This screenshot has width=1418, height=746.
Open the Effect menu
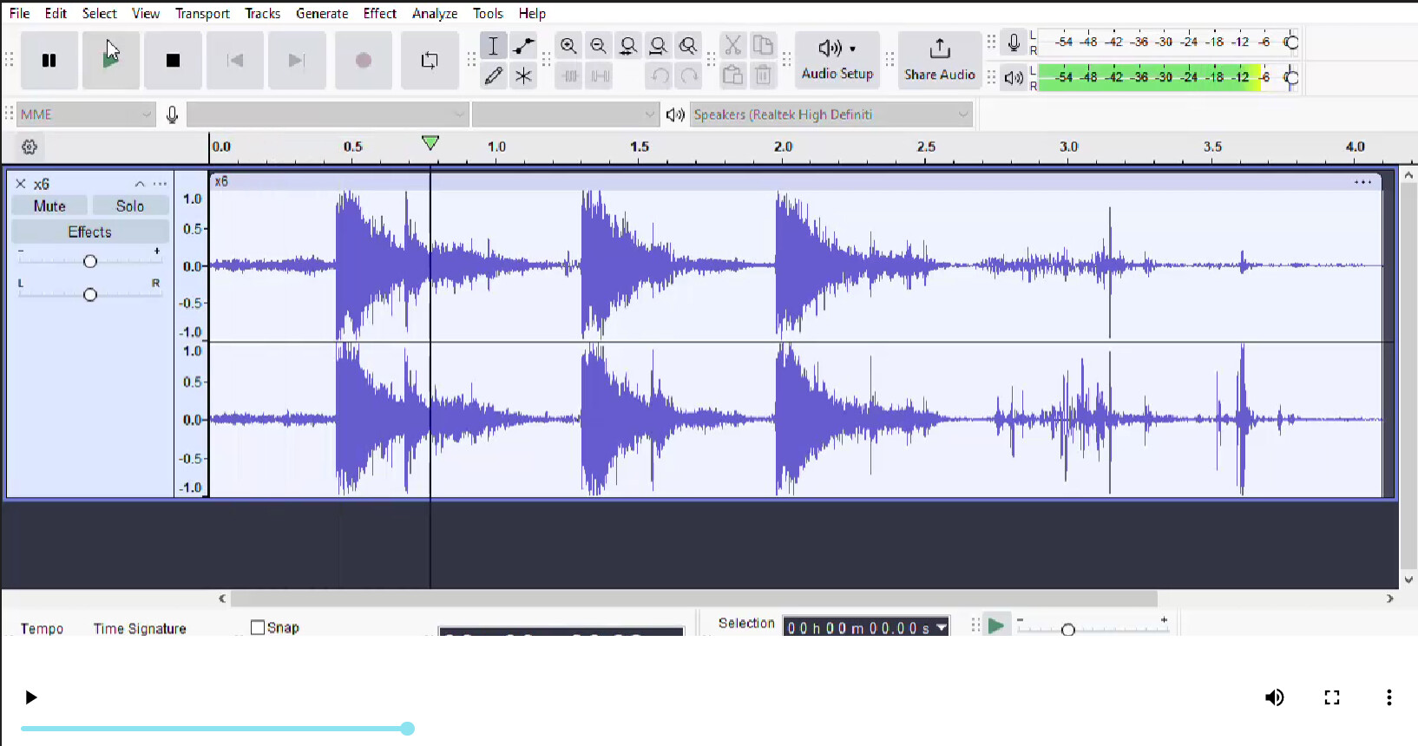(379, 14)
